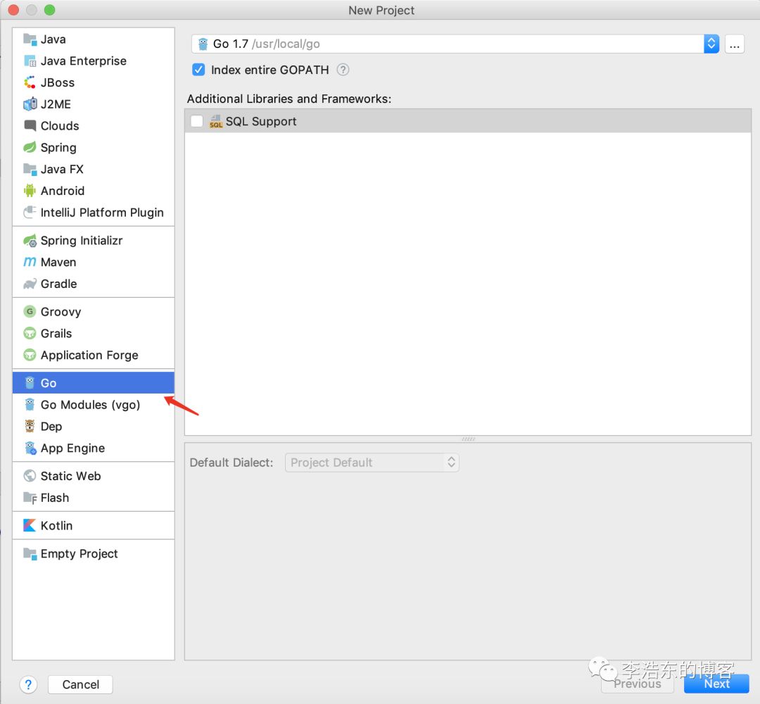Image resolution: width=760 pixels, height=704 pixels.
Task: Open help for Index entire GOPATH
Action: point(343,70)
